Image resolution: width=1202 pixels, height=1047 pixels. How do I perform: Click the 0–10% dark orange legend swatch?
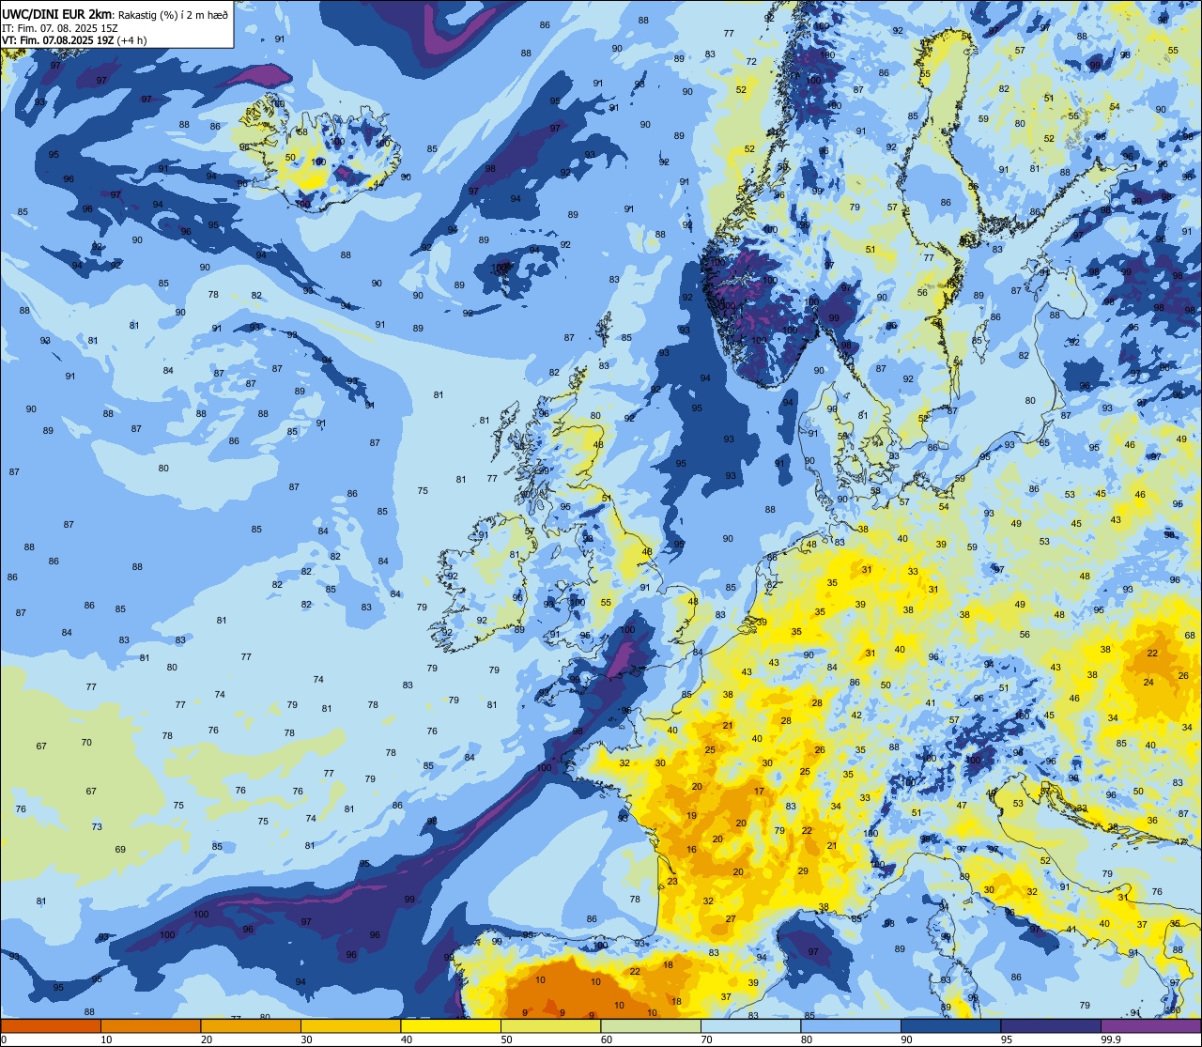[51, 1025]
